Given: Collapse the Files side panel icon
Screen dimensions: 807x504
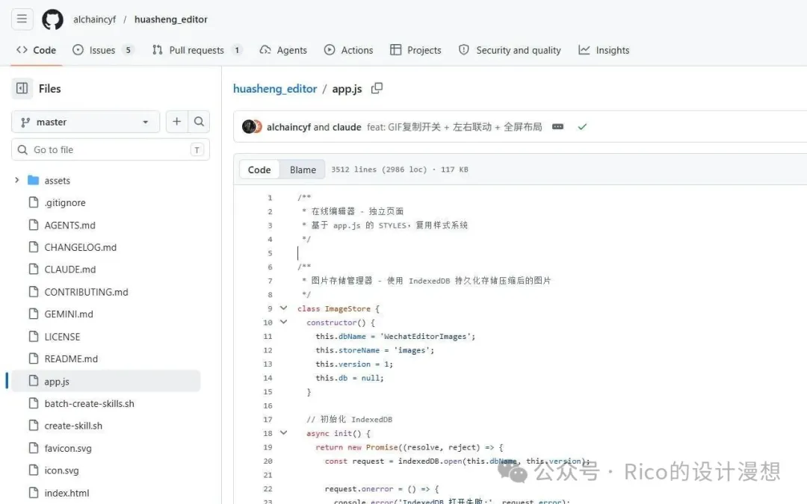Looking at the screenshot, I should pos(22,88).
